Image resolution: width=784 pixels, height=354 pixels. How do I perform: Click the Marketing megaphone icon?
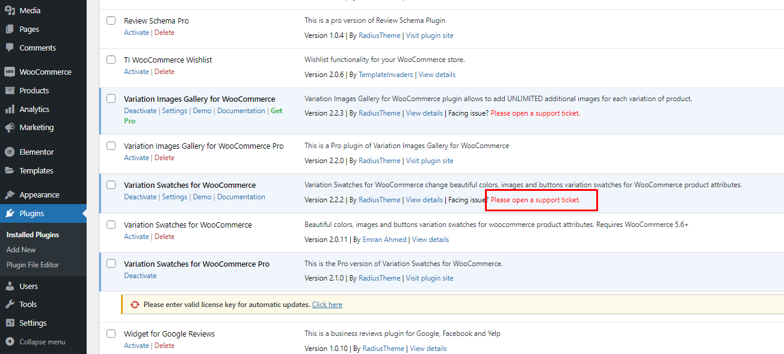point(10,128)
